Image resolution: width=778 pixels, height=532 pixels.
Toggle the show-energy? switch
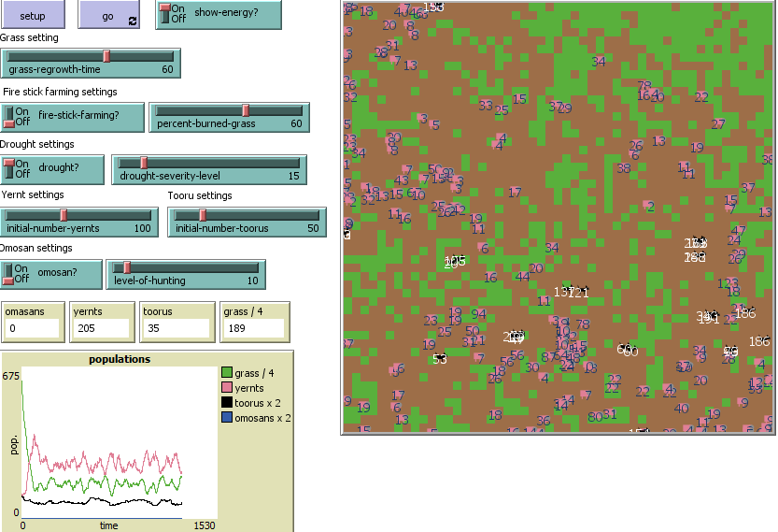pyautogui.click(x=219, y=14)
